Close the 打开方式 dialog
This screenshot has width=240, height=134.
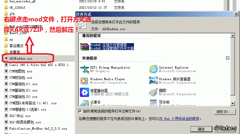click(x=236, y=14)
